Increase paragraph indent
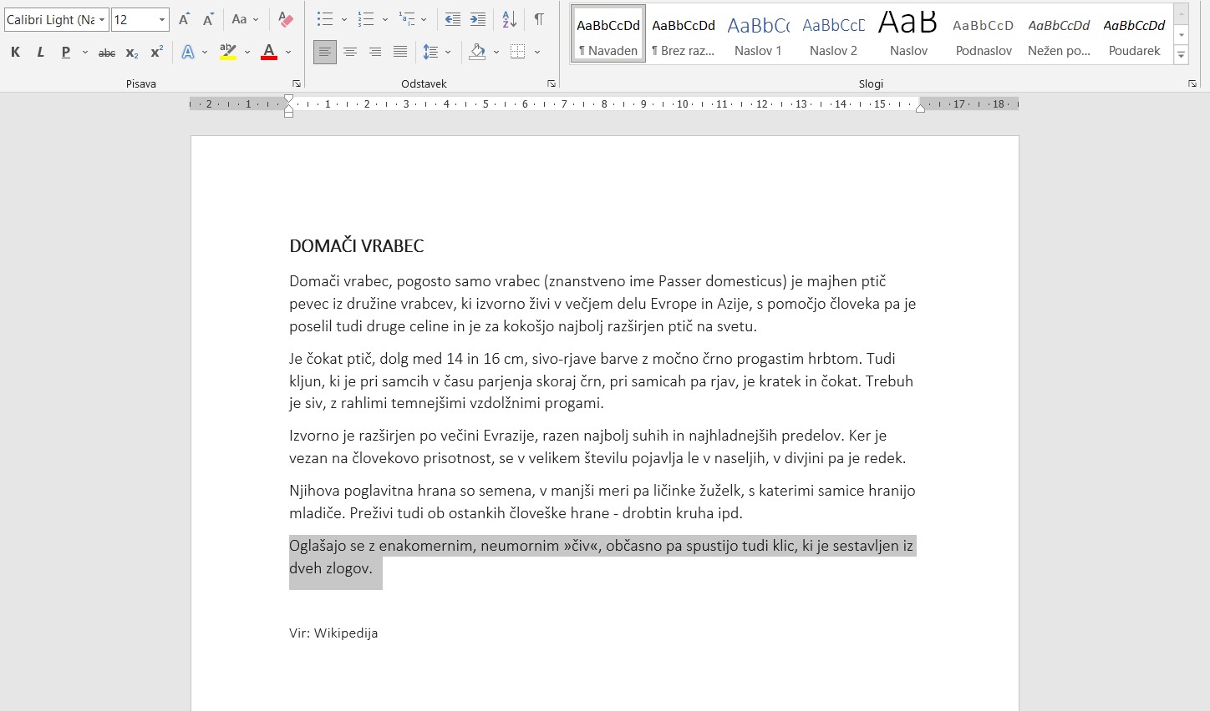 [x=478, y=19]
